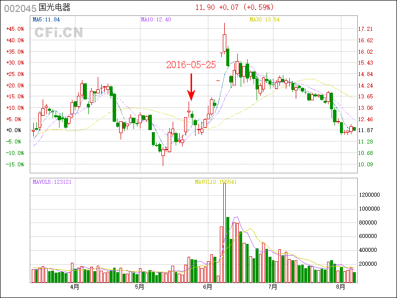Click the +45.0% label on left axis
Viewport: 397px width, 298px height.
(15, 29)
